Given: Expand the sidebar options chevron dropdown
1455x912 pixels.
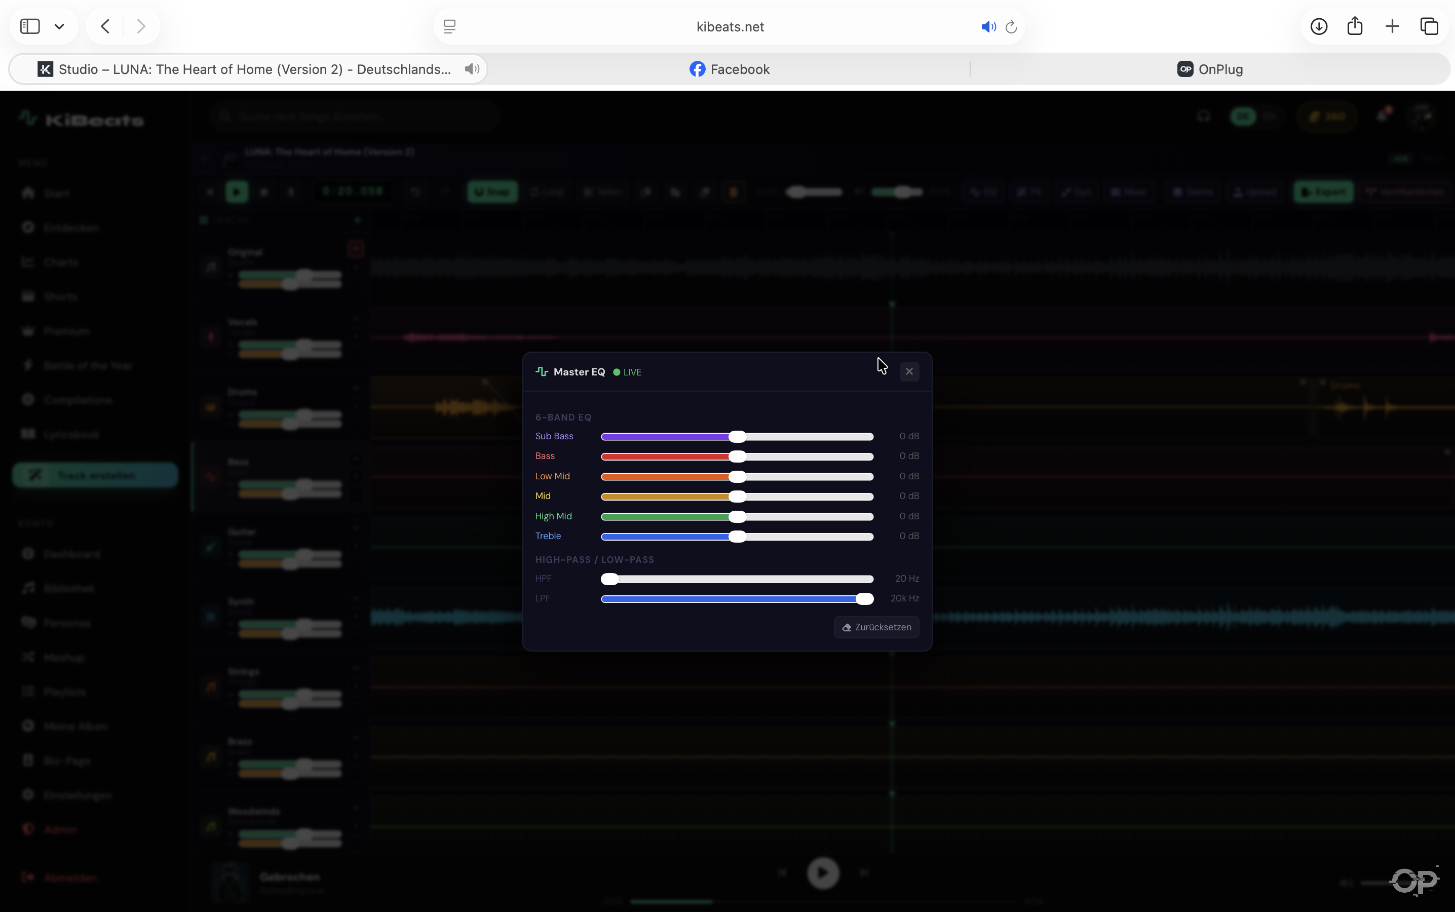Looking at the screenshot, I should coord(59,26).
